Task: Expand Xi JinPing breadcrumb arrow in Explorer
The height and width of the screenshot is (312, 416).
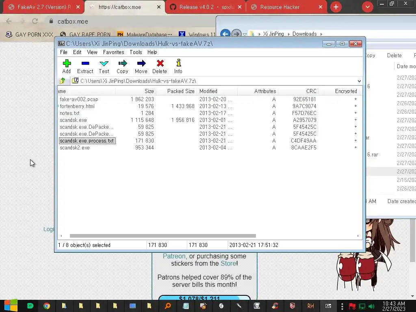Action: [x=289, y=34]
